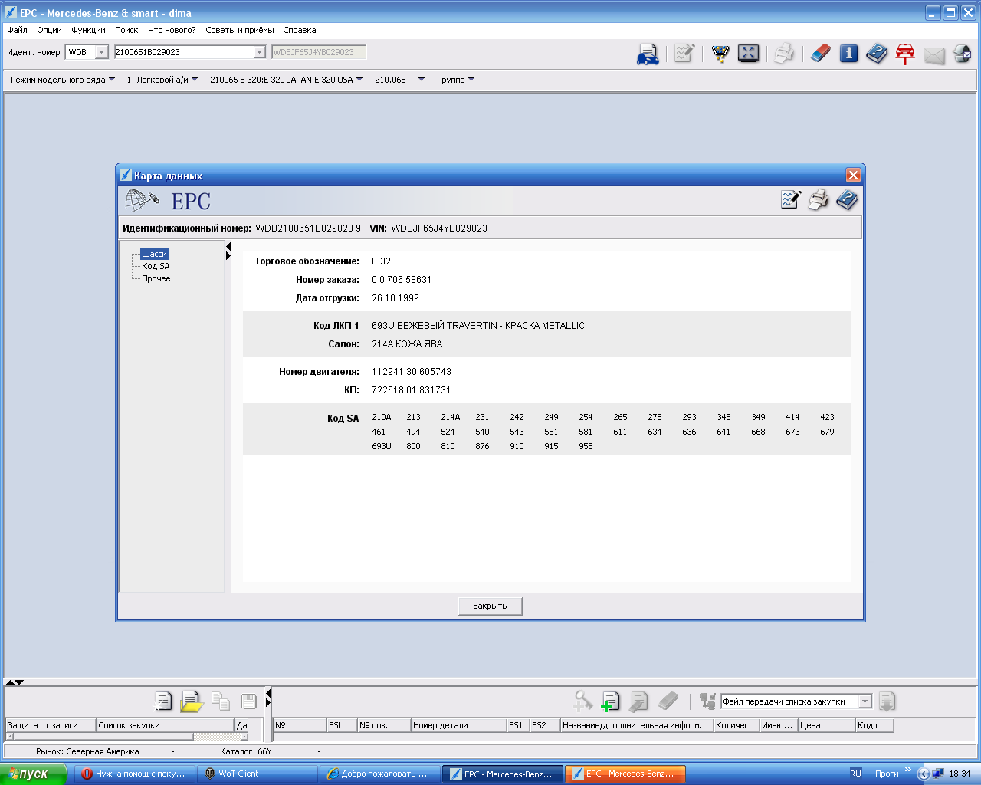Open the Что нового? menu
Screen dimensions: 981x785
tap(172, 30)
